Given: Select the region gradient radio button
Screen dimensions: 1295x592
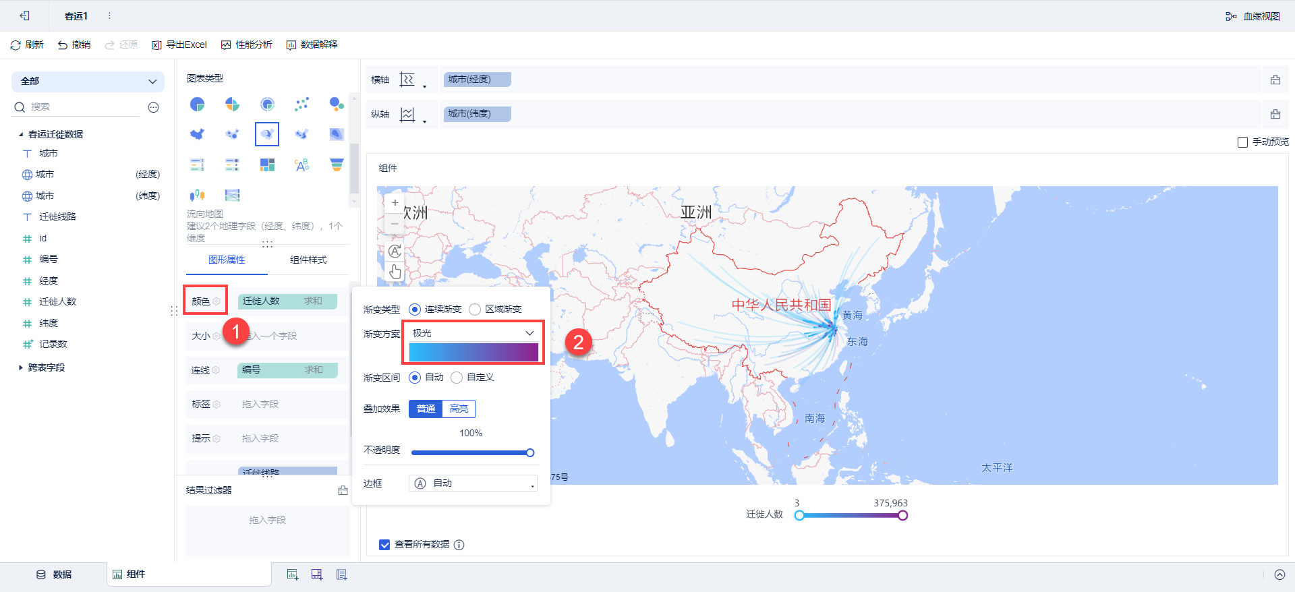Looking at the screenshot, I should click(475, 309).
